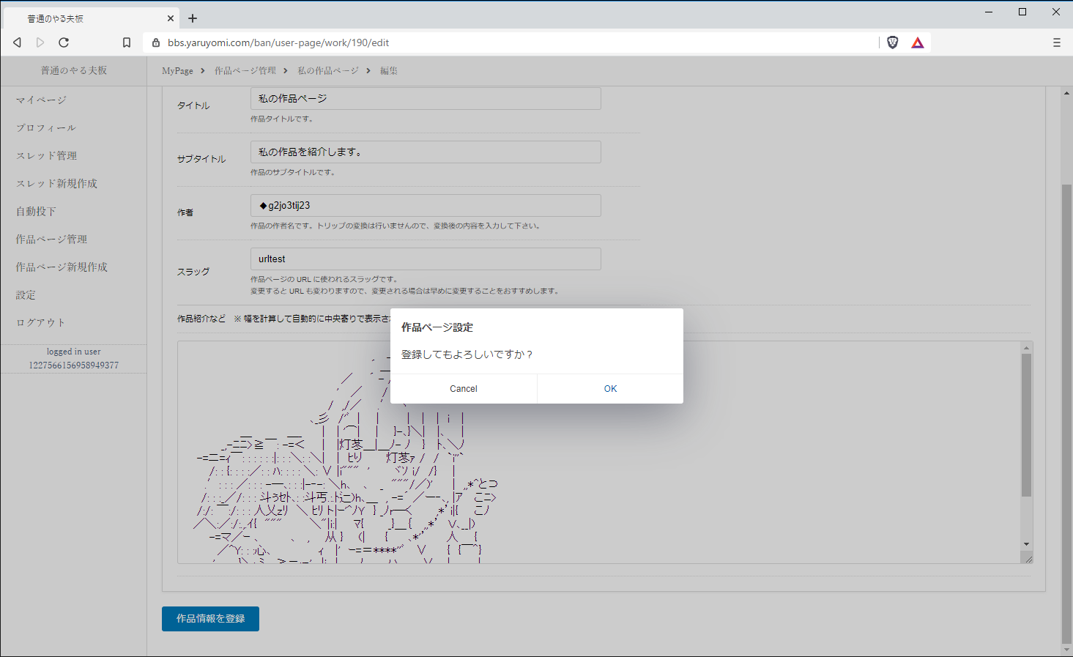Click the browser back navigation arrow
1073x657 pixels.
[17, 42]
